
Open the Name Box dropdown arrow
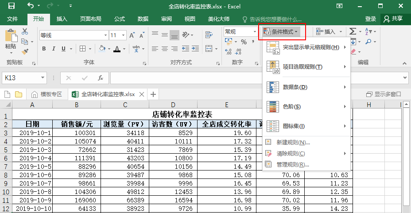pos(43,78)
